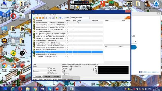The height and width of the screenshot is (91, 162).
Task: Select the Malibu RP server row
Action: 68,50
